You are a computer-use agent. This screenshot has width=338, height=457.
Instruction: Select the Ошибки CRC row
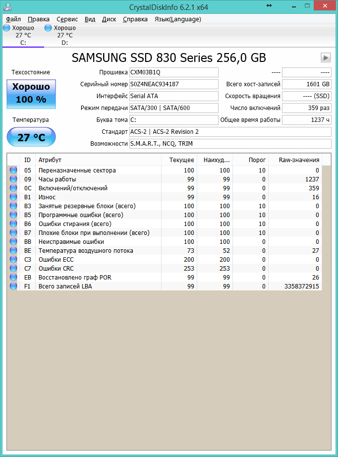165,269
